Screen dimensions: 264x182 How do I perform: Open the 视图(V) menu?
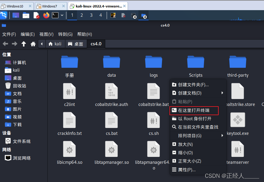(x=46, y=34)
